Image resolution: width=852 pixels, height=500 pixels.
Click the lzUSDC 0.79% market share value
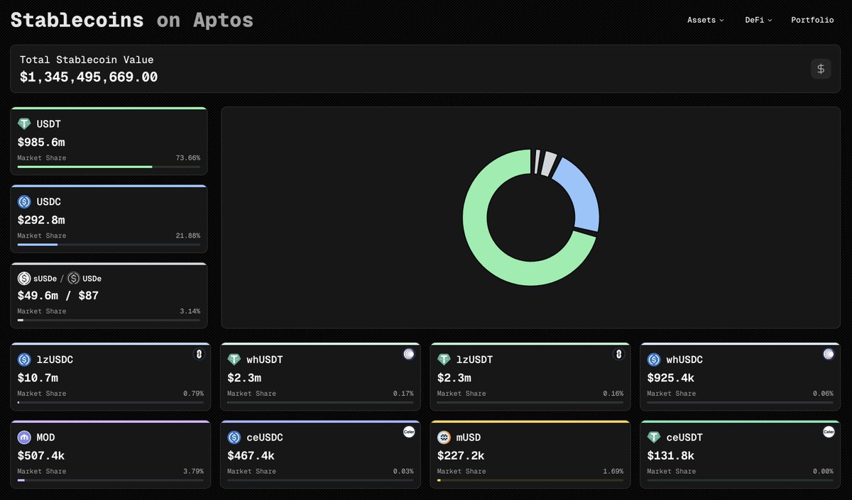pyautogui.click(x=193, y=394)
